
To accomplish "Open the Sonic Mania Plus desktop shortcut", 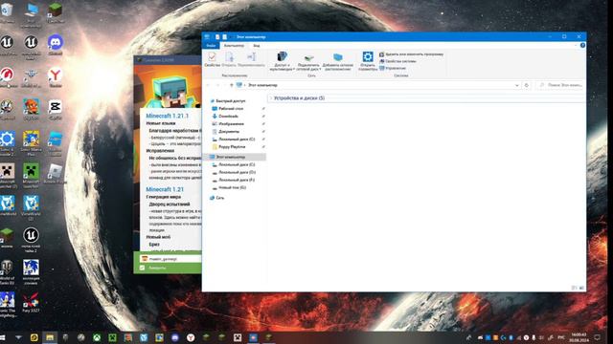I will click(31, 144).
